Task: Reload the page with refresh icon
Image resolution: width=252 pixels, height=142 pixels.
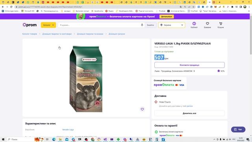Action: coord(11,7)
